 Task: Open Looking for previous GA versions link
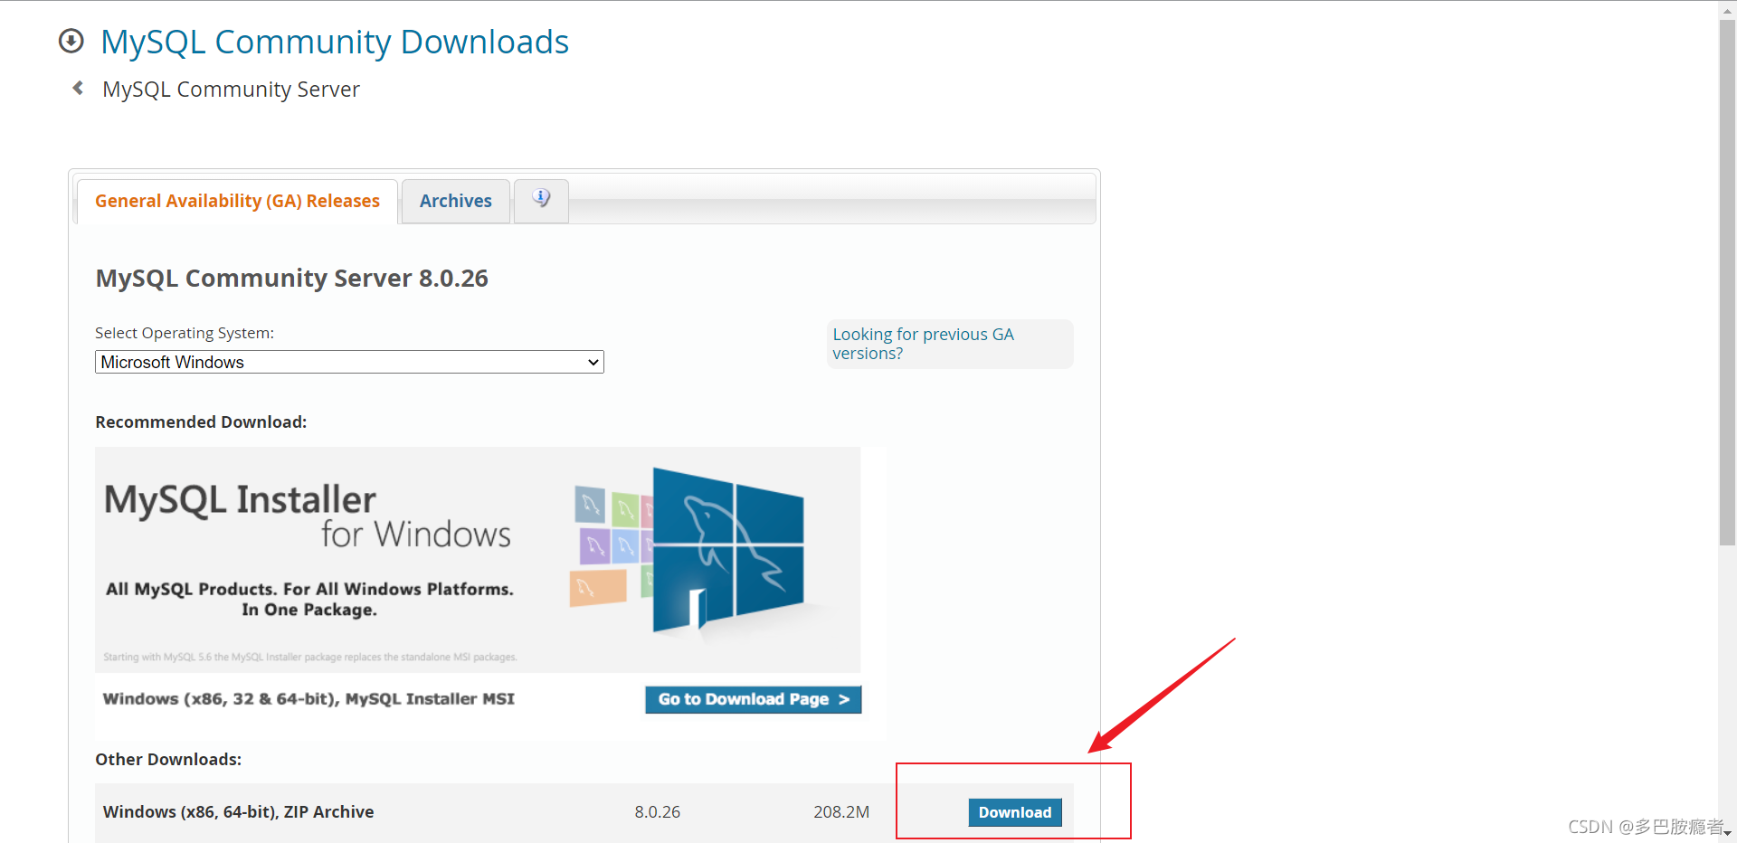click(923, 344)
